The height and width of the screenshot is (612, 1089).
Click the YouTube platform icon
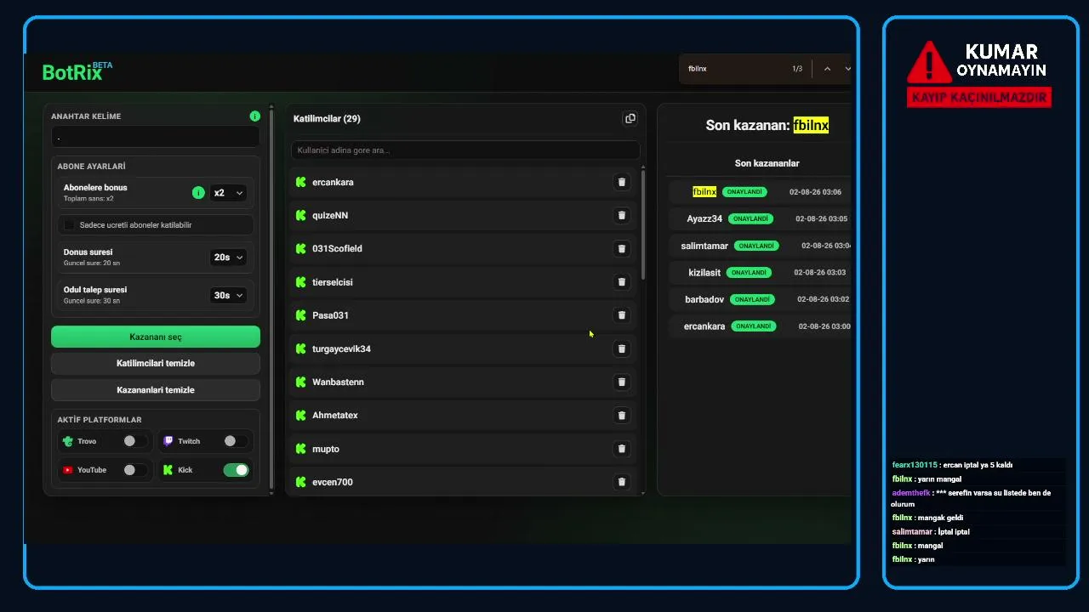(x=68, y=470)
